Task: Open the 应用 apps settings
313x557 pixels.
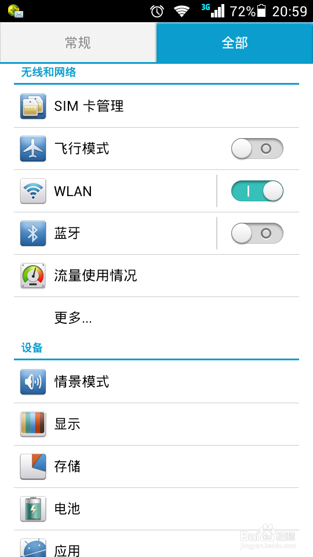Action: click(156, 544)
